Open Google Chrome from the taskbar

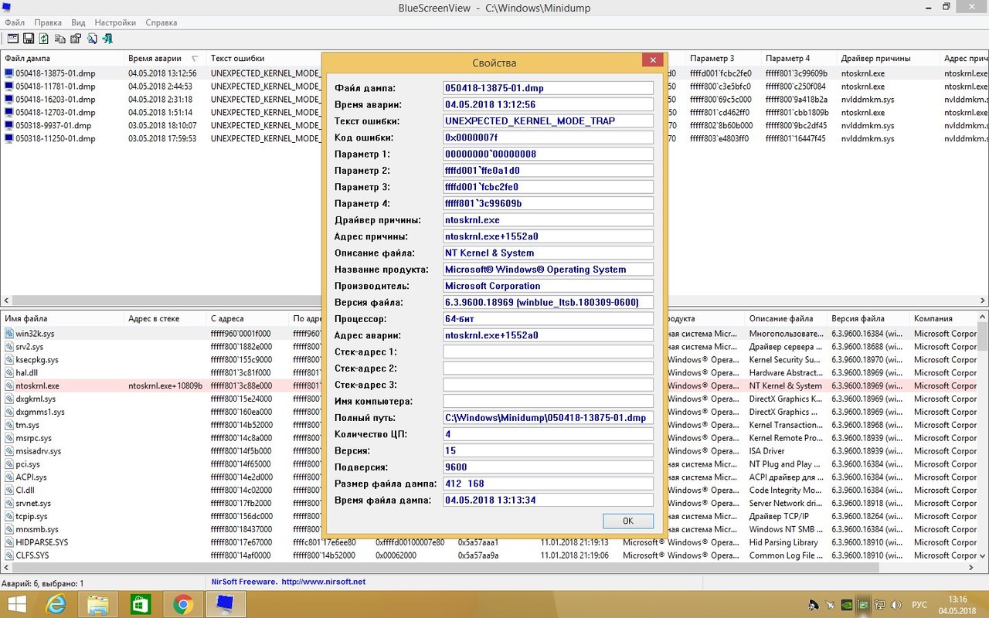(183, 604)
